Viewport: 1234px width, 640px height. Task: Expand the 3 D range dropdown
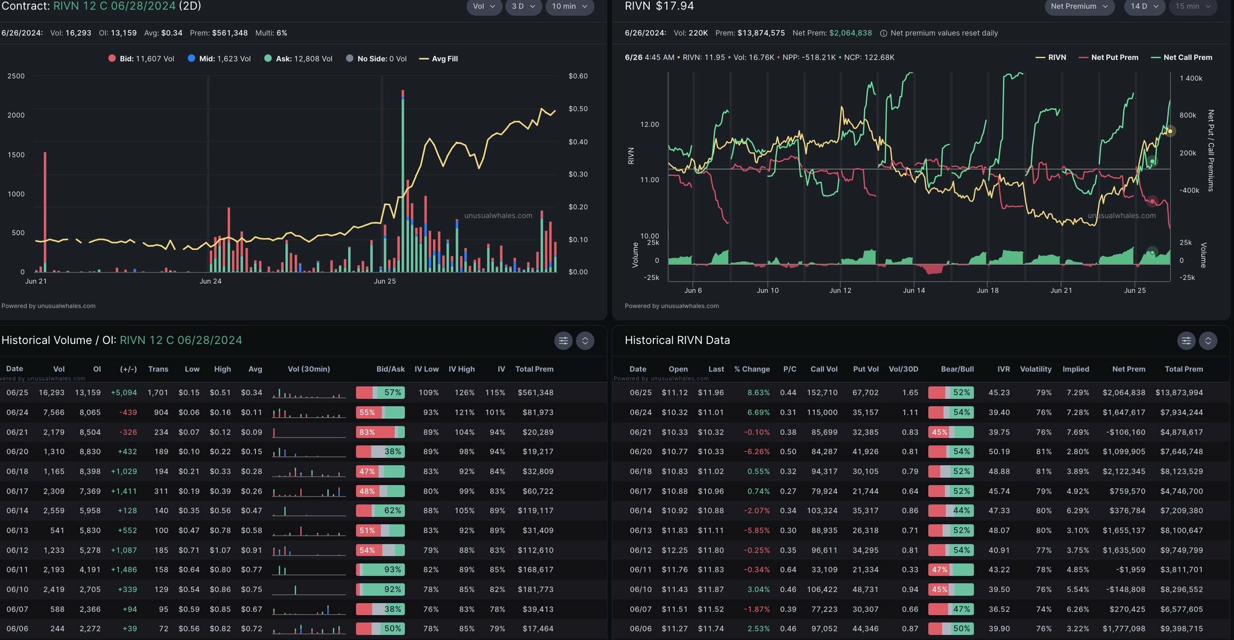point(523,6)
